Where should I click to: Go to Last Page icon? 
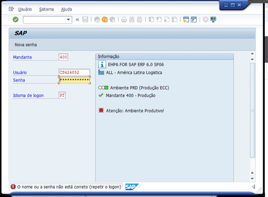point(174,20)
